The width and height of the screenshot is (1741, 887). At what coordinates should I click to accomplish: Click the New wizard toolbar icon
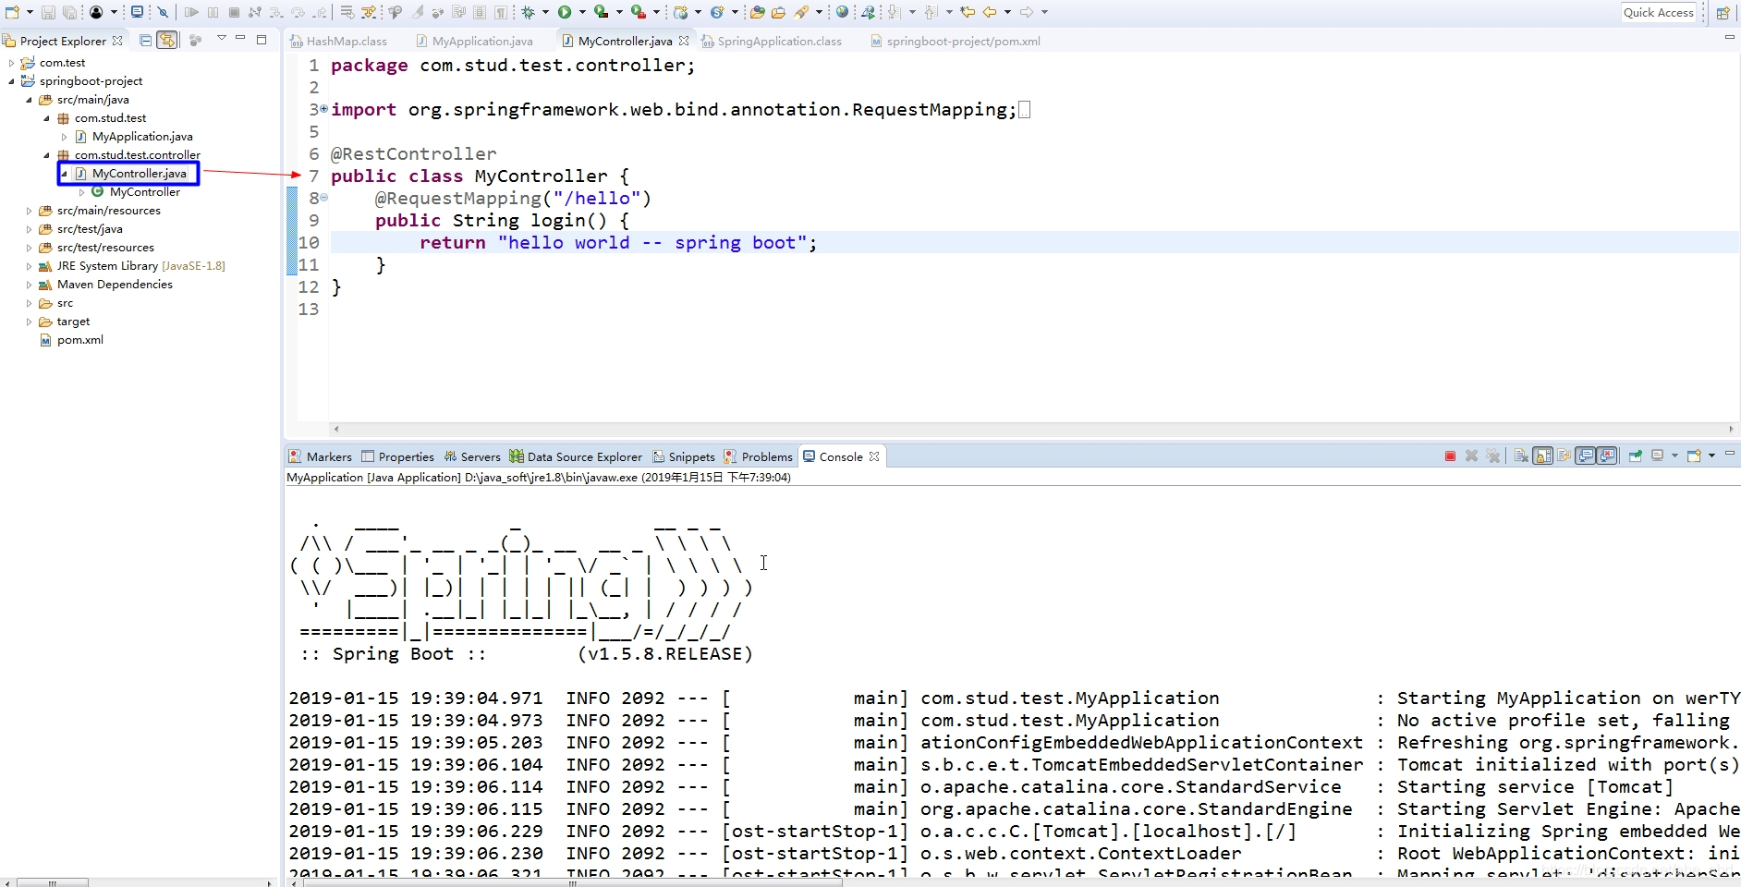click(x=13, y=12)
